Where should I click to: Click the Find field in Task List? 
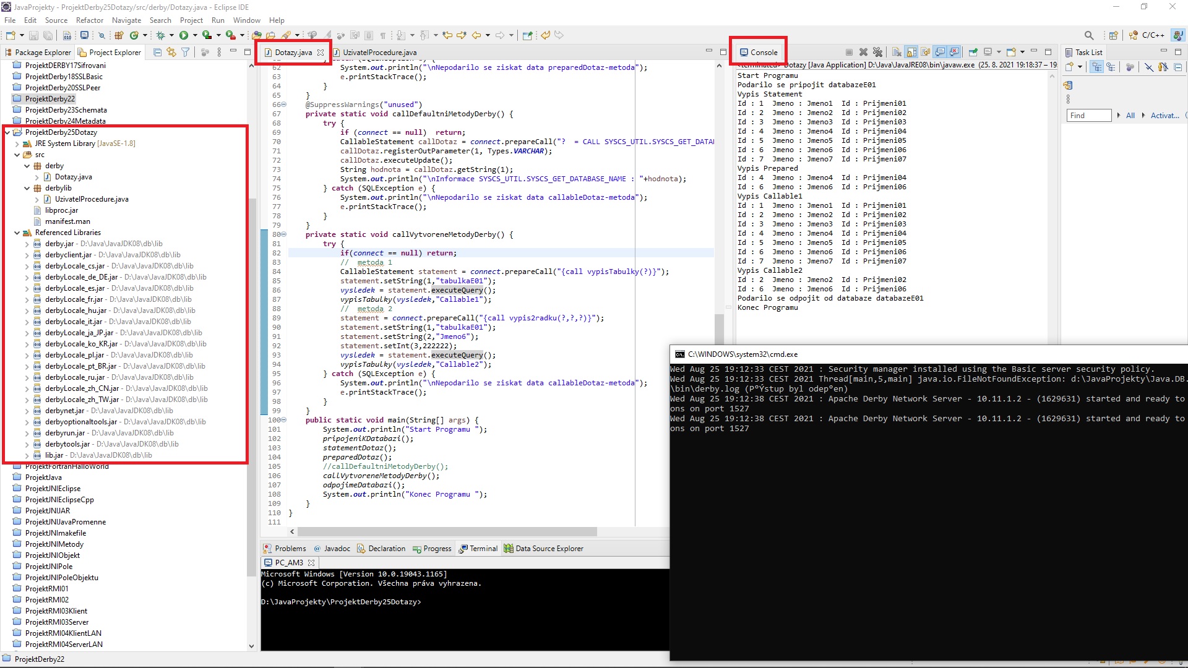click(1090, 116)
